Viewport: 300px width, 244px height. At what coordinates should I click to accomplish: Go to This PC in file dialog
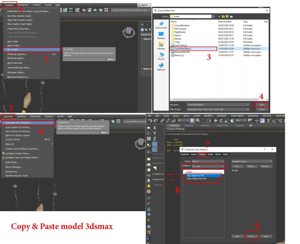[x=161, y=56]
